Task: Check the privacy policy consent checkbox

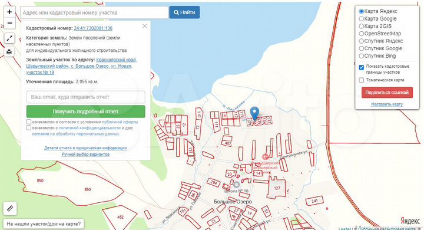Action: (x=29, y=127)
